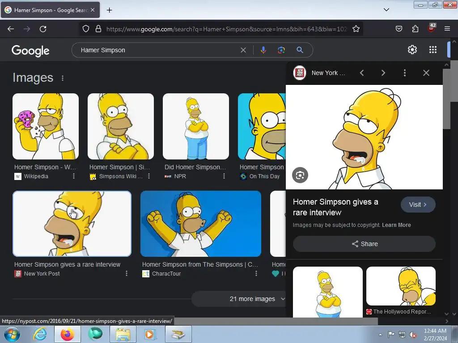
Task: Start voice search with the microphone
Action: pyautogui.click(x=263, y=50)
